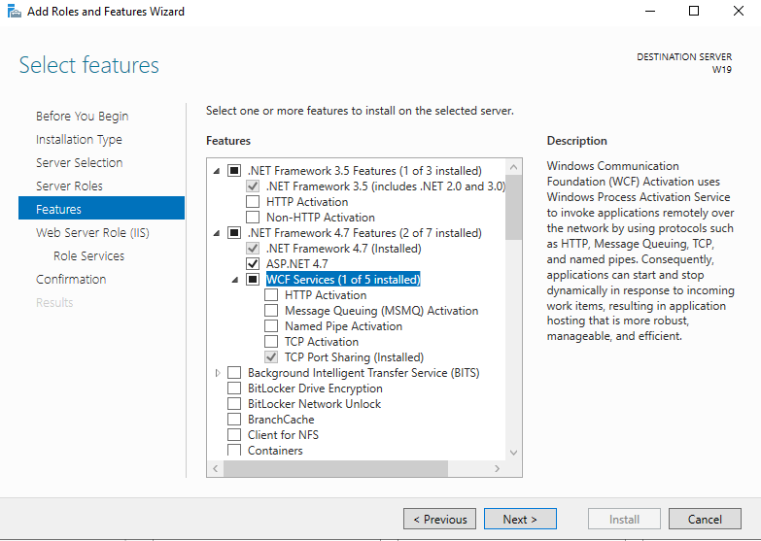Screen dimensions: 761x541
Task: Jump to the Confirmation page
Action: pyautogui.click(x=71, y=280)
